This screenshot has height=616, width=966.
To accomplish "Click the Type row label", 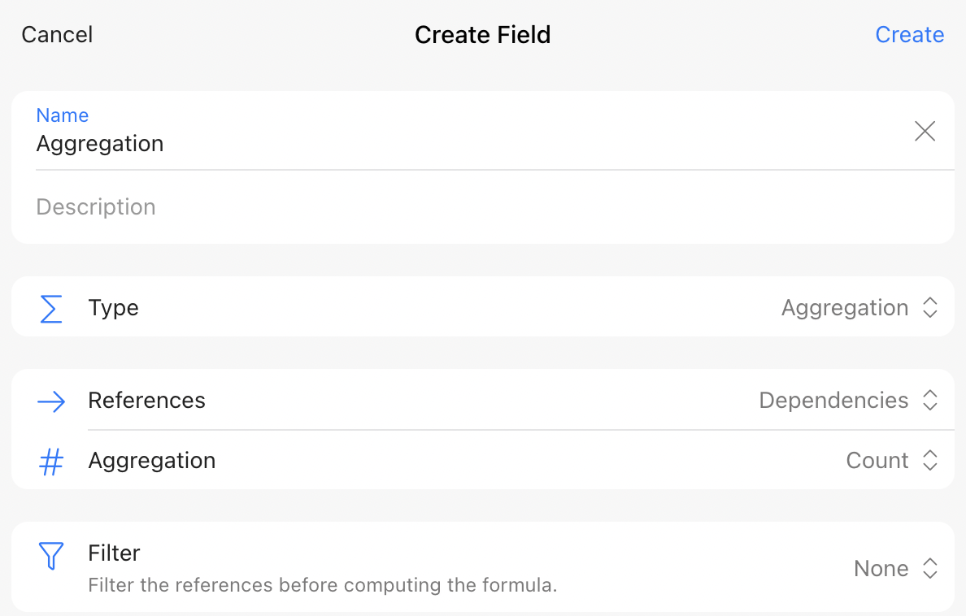I will click(114, 308).
